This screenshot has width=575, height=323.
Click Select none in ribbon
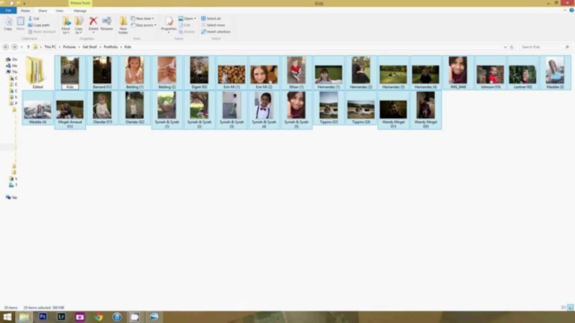pyautogui.click(x=213, y=25)
